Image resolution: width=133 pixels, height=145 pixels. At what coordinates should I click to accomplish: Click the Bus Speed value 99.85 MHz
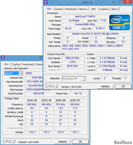tap(72, 66)
